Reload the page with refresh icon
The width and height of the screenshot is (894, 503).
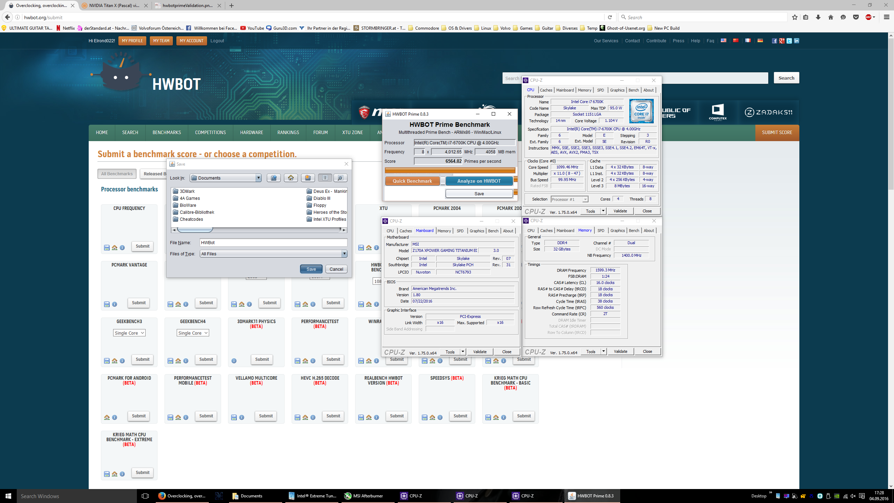coord(610,17)
